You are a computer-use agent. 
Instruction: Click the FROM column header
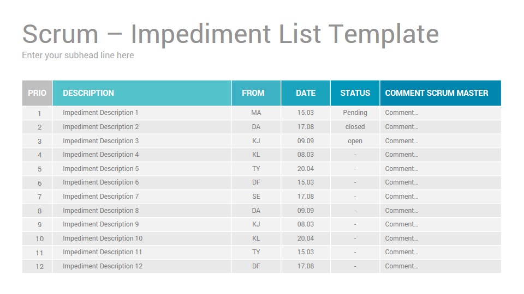(x=256, y=93)
